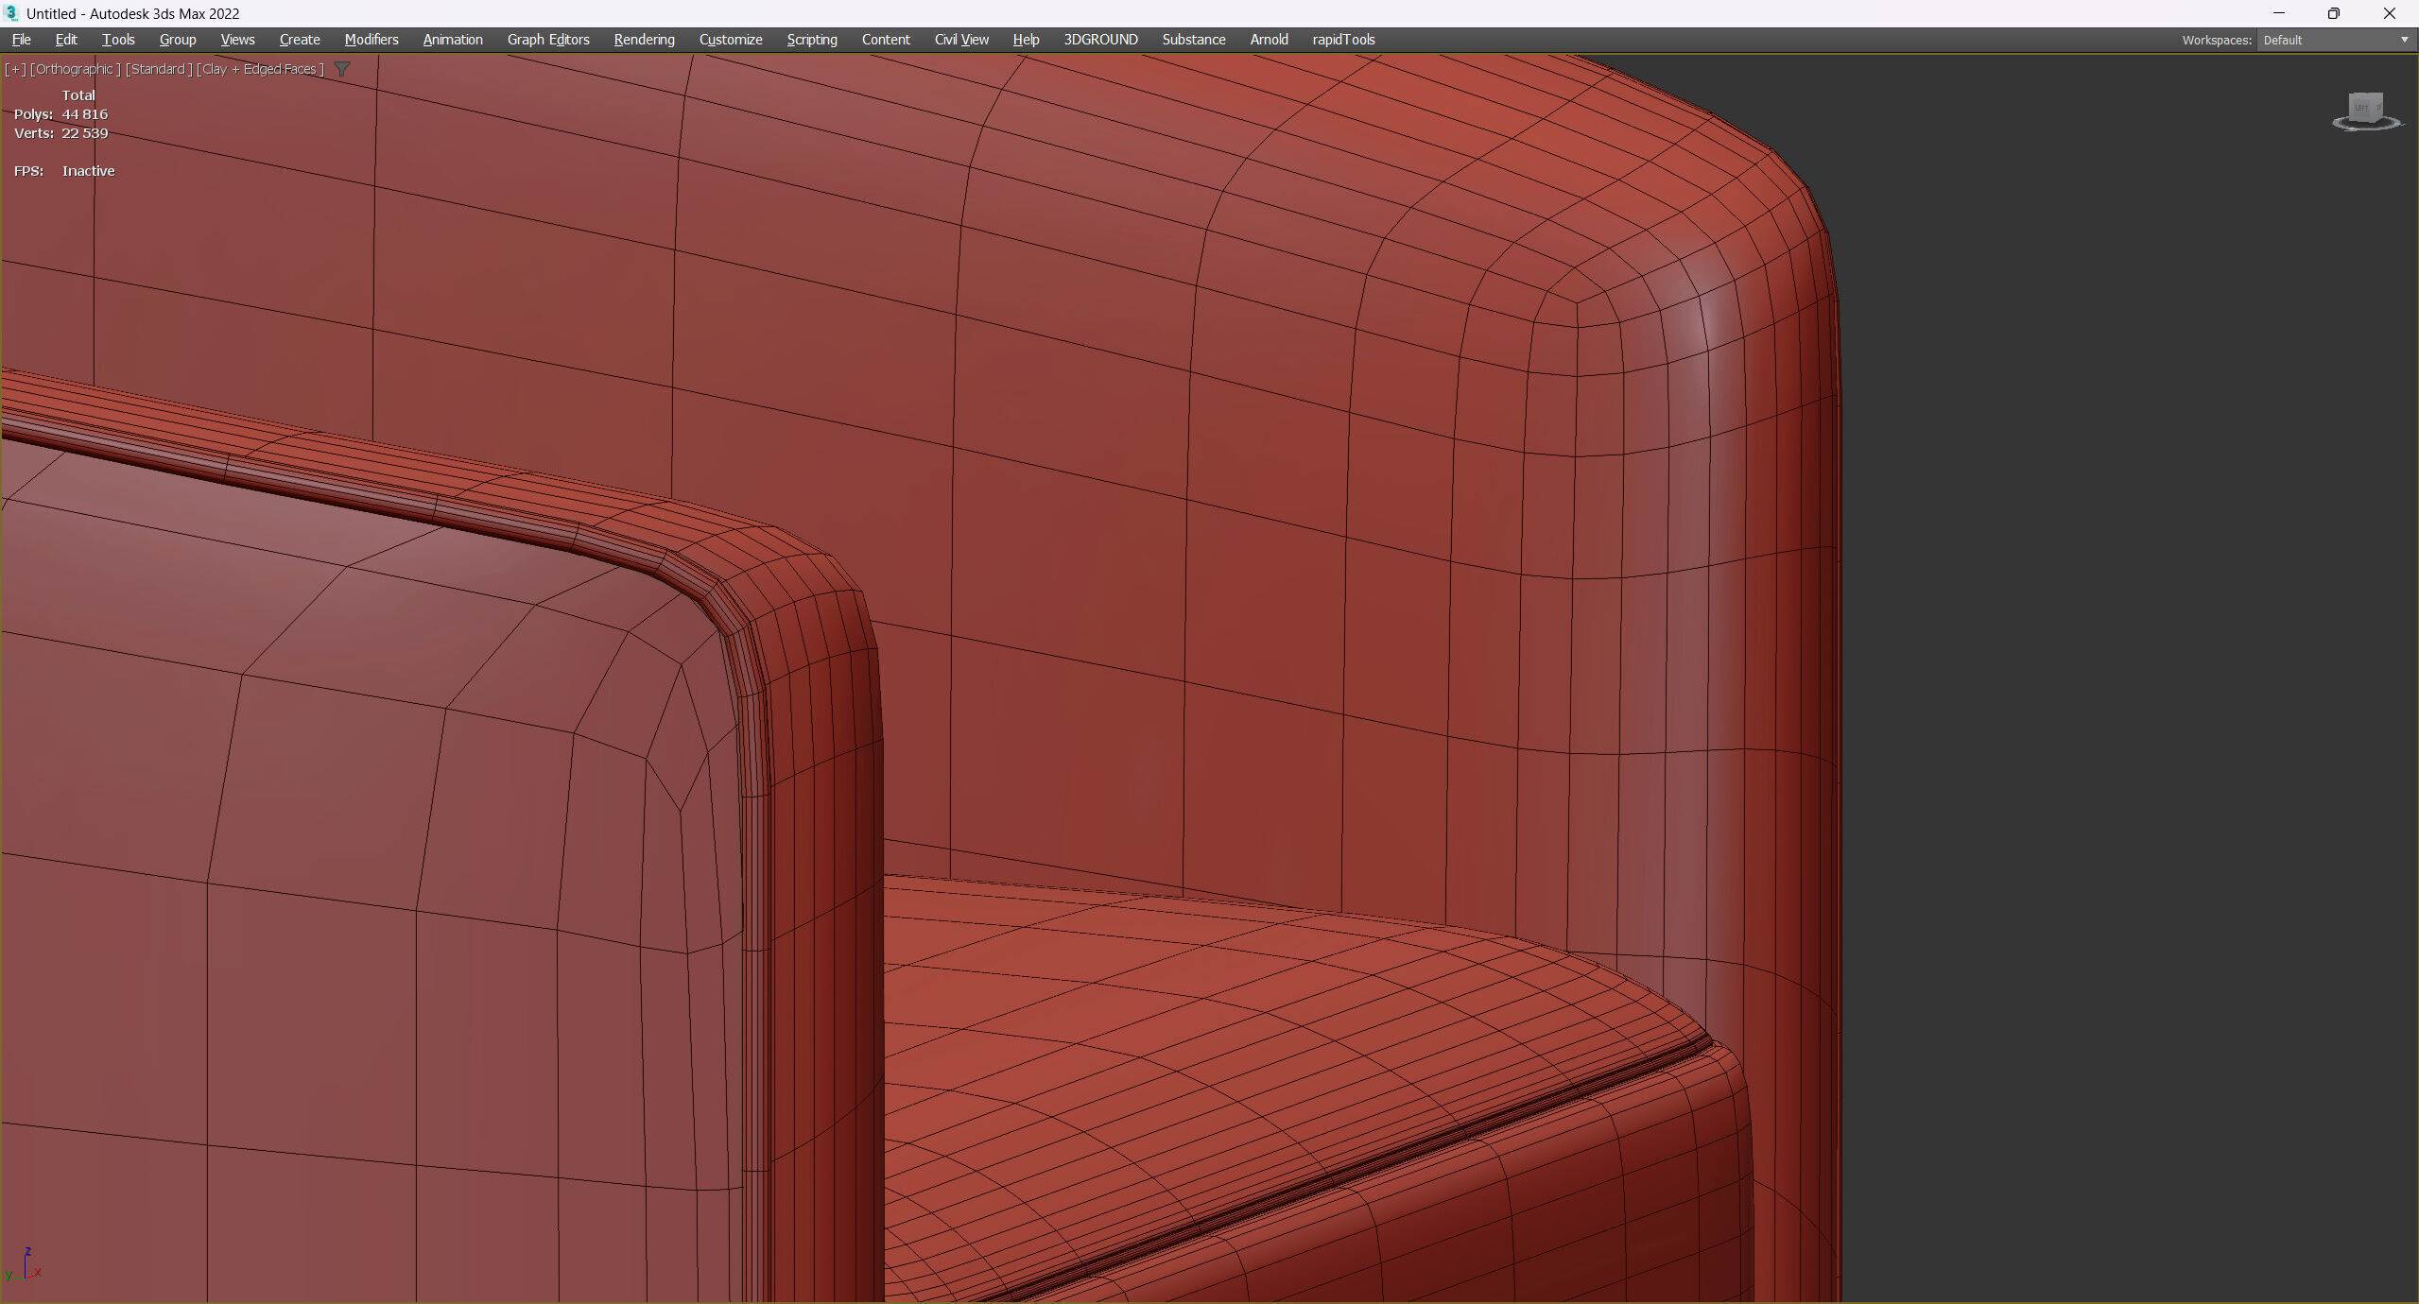Open the [+] viewport general menu

tap(15, 69)
